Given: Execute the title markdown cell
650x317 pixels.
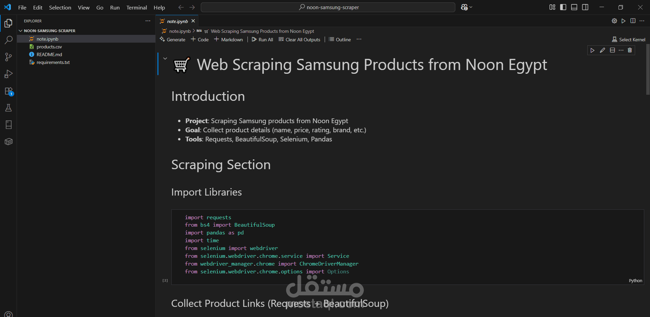Looking at the screenshot, I should [x=592, y=50].
